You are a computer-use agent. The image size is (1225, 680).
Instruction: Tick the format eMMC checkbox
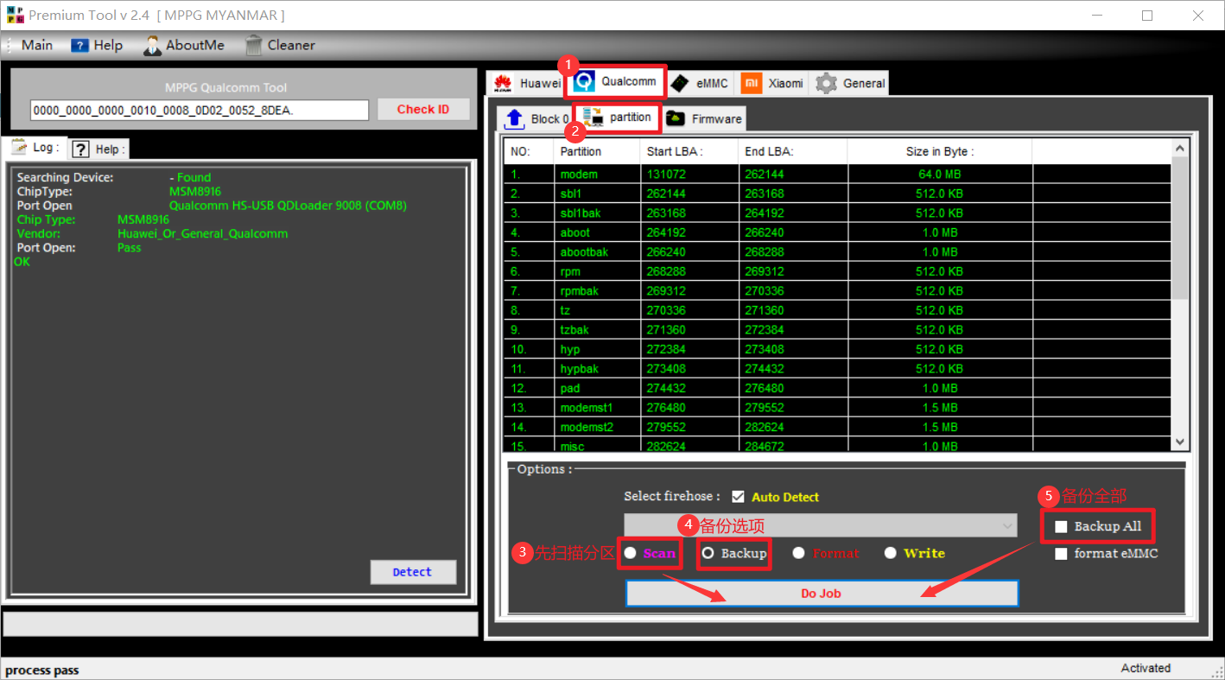pyautogui.click(x=1061, y=554)
